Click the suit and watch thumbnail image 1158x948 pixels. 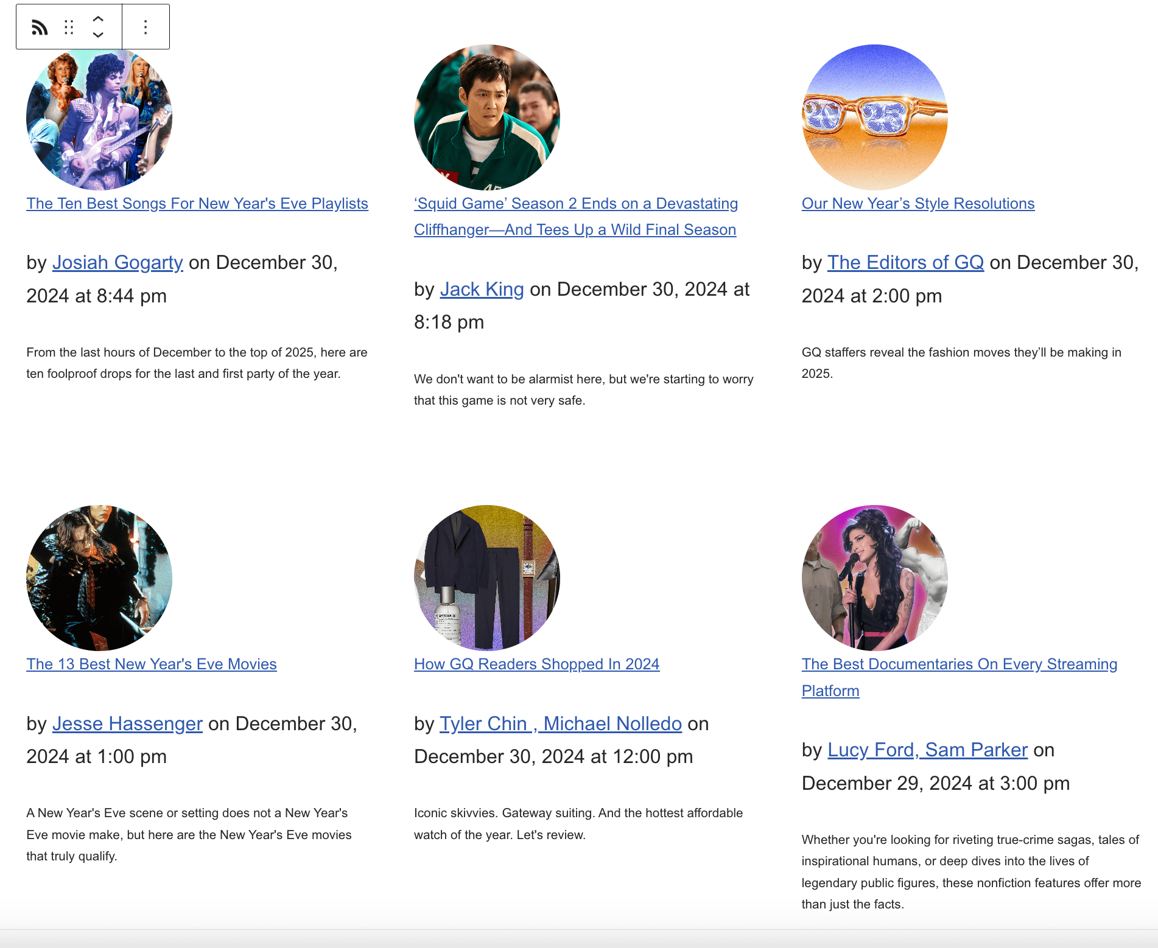pos(486,577)
